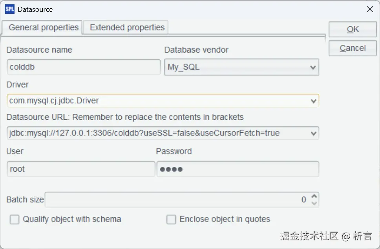Open the Extended properties tab
Screen dimensions: 380x249
point(127,27)
